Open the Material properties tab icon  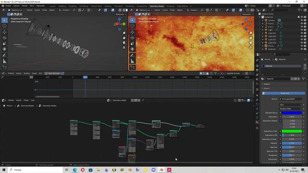(x=257, y=123)
